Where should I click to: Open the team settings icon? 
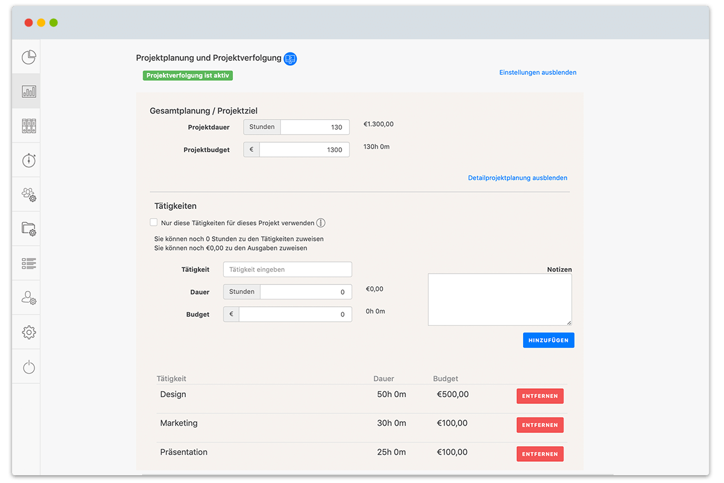(29, 194)
